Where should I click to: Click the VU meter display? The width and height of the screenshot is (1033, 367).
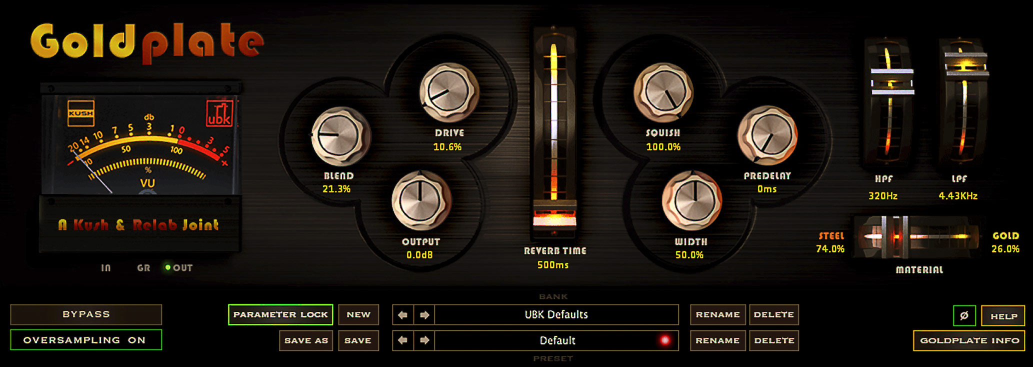pos(140,145)
